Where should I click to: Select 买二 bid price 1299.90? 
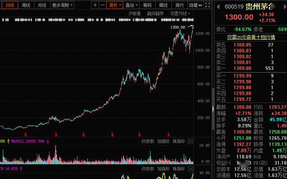tap(243, 81)
